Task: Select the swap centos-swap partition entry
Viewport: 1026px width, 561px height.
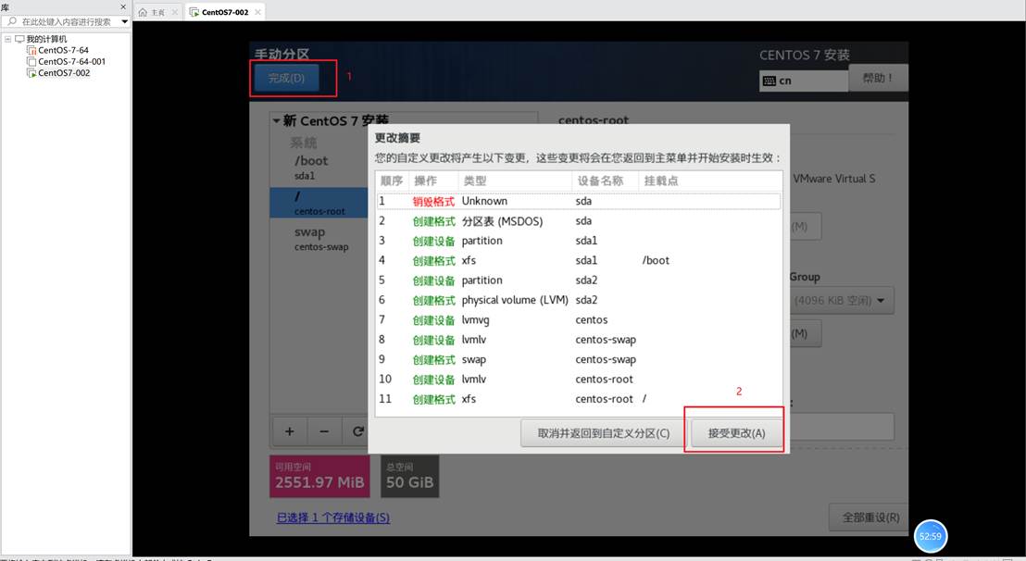Action: pyautogui.click(x=319, y=239)
